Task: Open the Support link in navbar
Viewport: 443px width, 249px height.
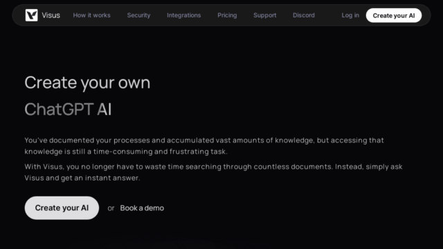Action: click(264, 15)
